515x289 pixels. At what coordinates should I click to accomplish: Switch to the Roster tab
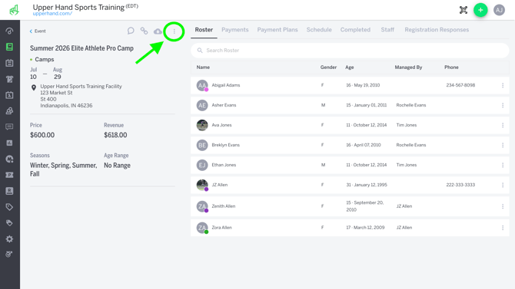204,30
